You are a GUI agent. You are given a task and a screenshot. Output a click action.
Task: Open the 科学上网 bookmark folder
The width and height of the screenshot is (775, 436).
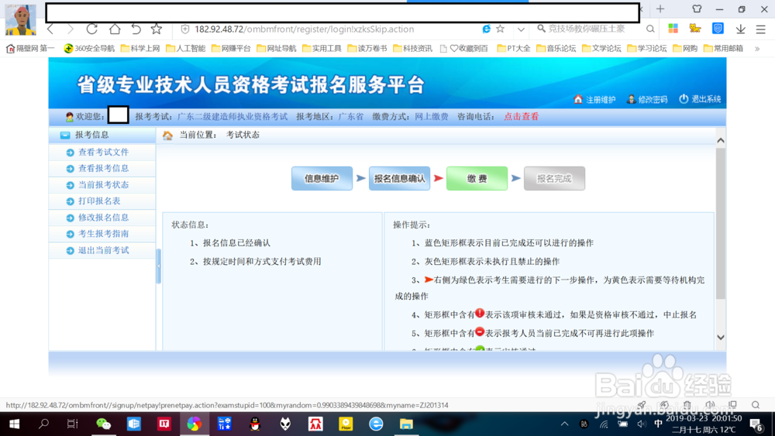coord(139,48)
